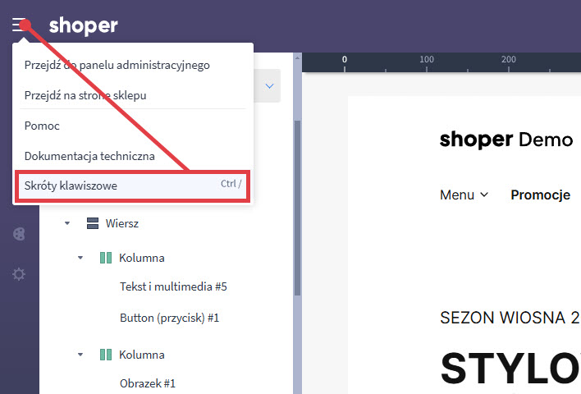Collapse the Wiersz tree node
Viewport: 581px width, 394px height.
[67, 223]
